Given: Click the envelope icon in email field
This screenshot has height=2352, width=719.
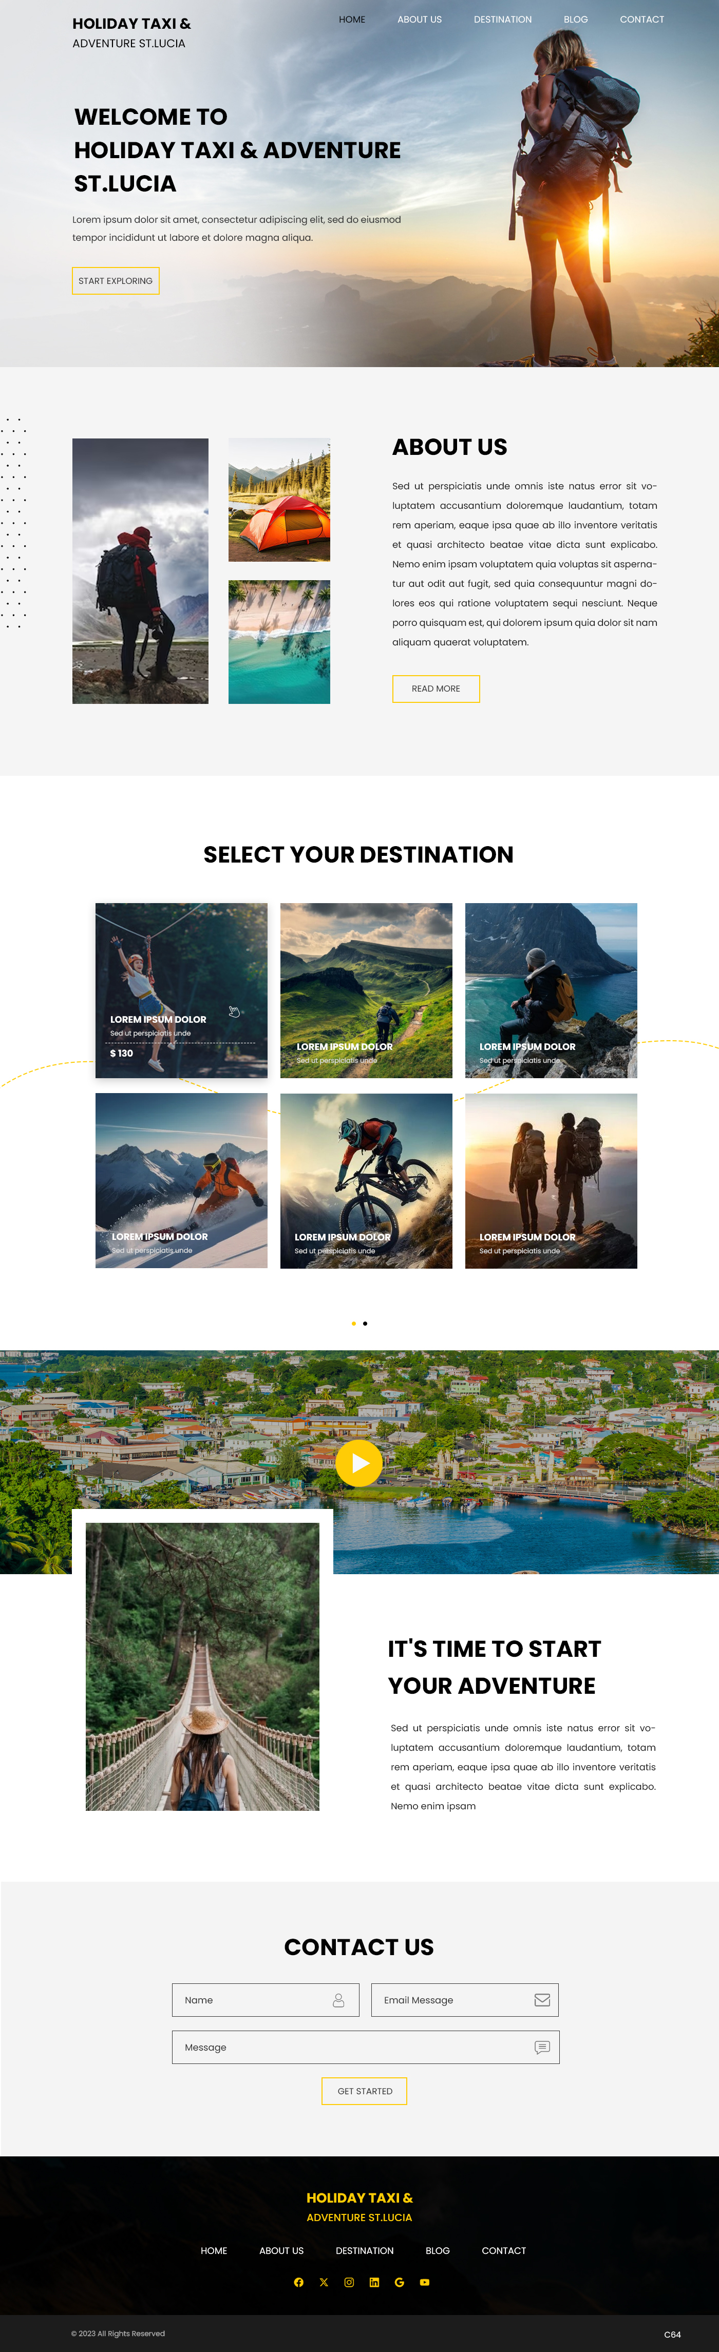Looking at the screenshot, I should pos(542,2000).
